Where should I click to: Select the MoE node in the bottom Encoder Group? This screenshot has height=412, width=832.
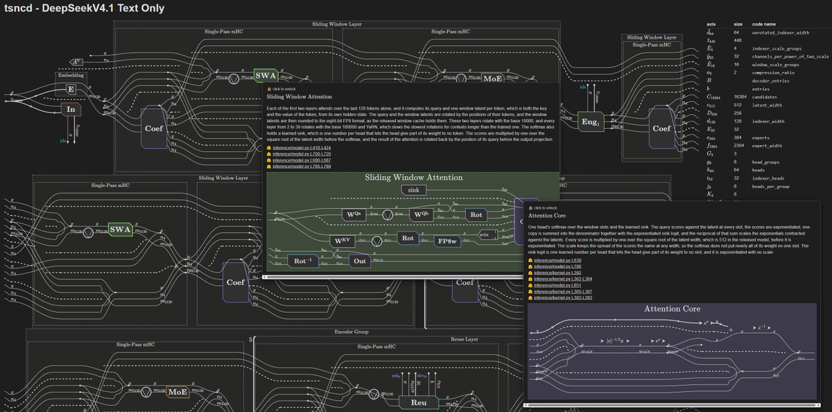click(x=179, y=392)
